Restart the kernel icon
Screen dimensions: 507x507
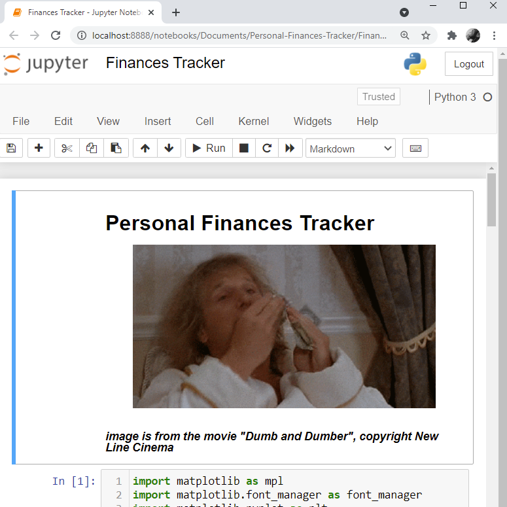(x=267, y=148)
